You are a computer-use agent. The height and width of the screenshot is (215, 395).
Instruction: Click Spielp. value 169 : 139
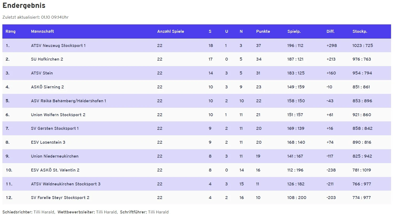coord(296,128)
